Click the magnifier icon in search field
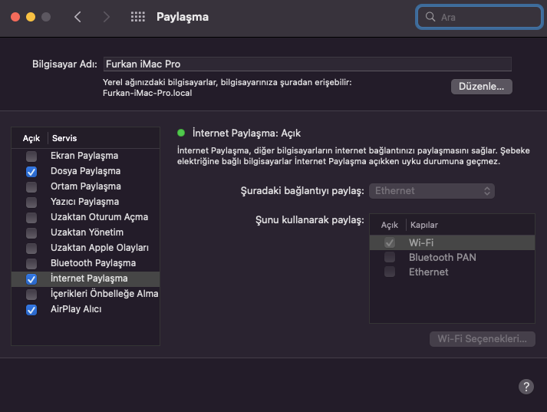The image size is (547, 412). click(431, 17)
